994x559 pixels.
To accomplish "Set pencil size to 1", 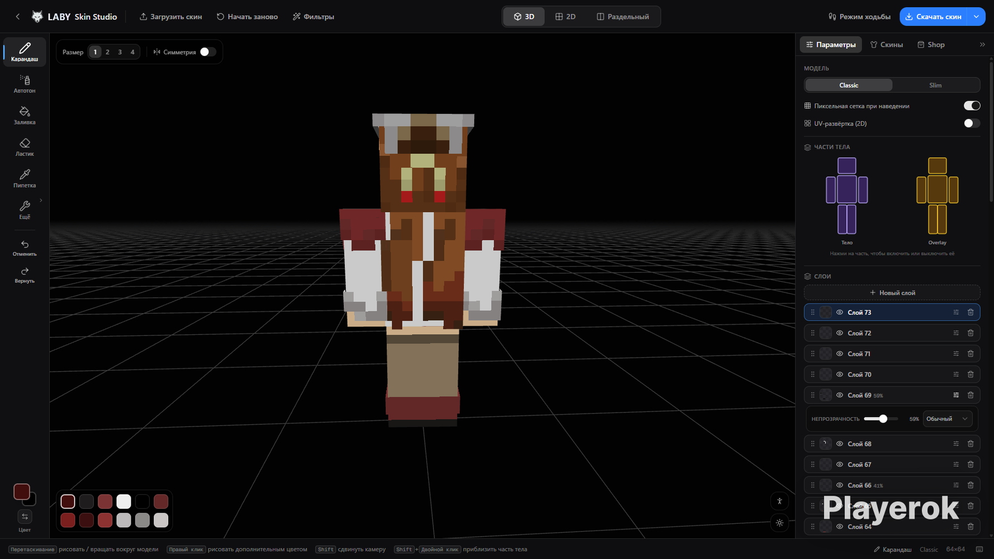I will [x=95, y=52].
